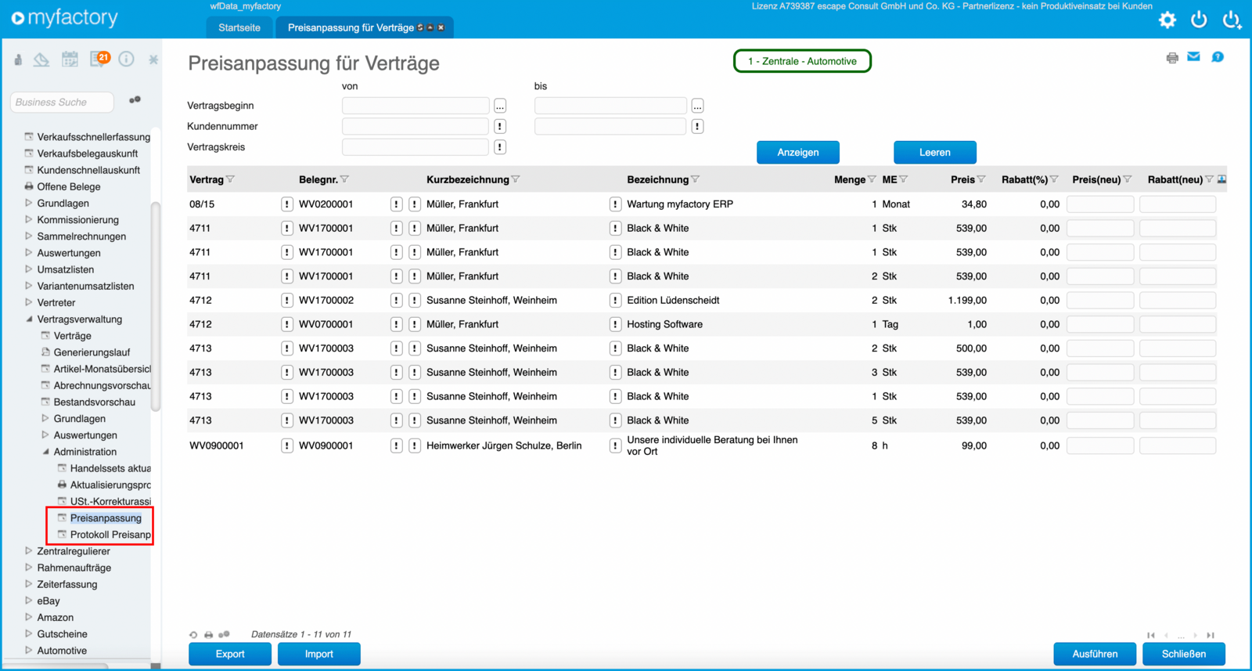Open the Vertragsbeginn von date picker button

500,106
